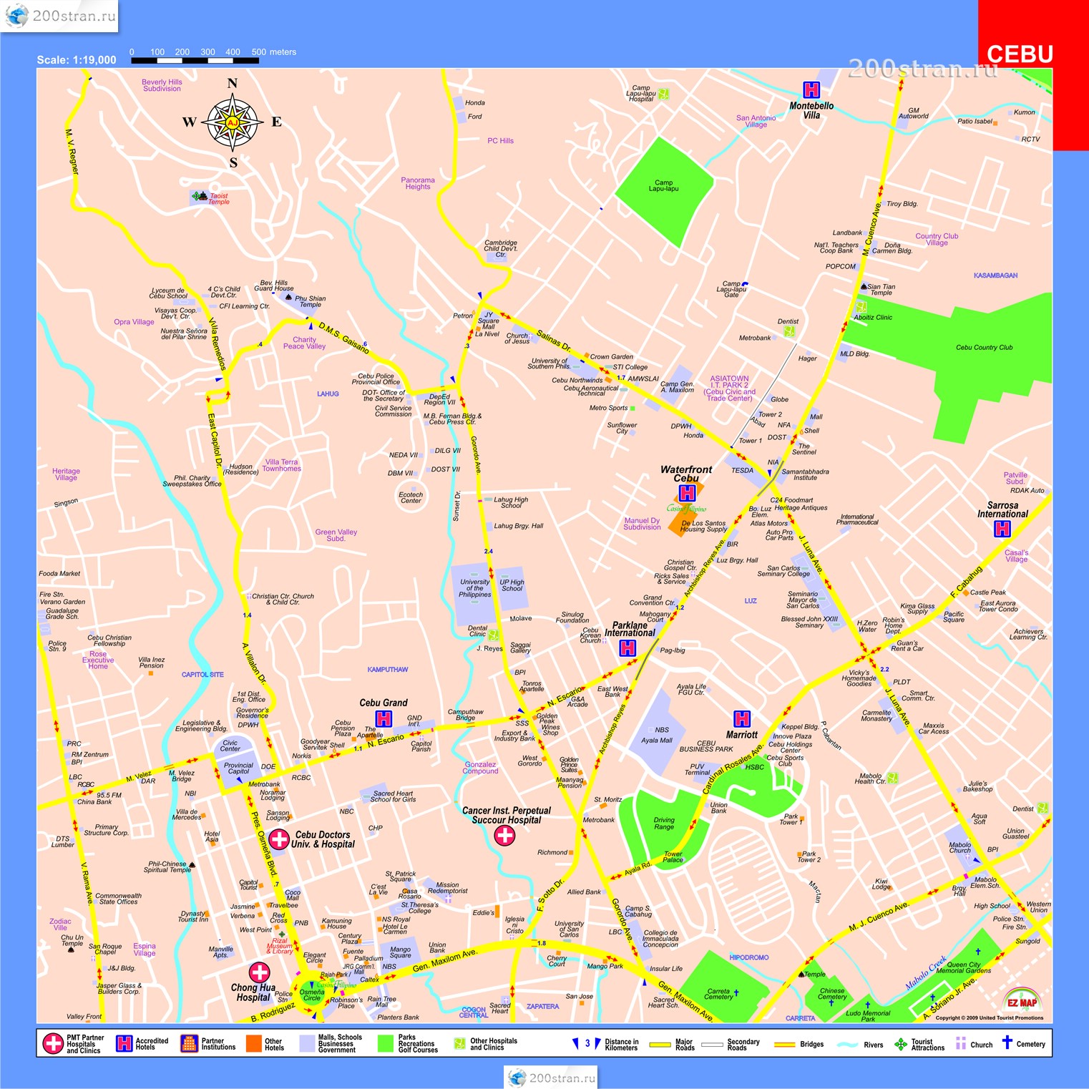Click the EZ MAP logo
Image resolution: width=1089 pixels, height=1089 pixels.
[x=1022, y=999]
